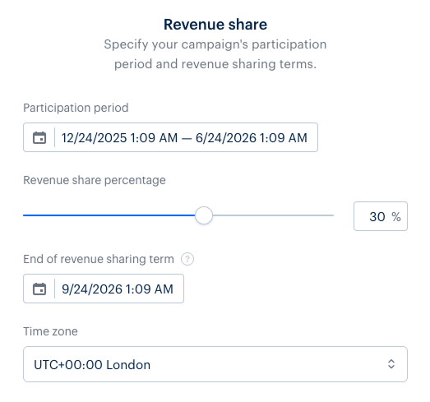Click the blue filled portion of the slider
This screenshot has height=402, width=430.
[x=109, y=215]
